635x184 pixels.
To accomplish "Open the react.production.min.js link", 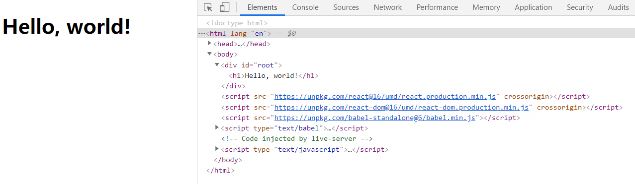I will click(385, 97).
